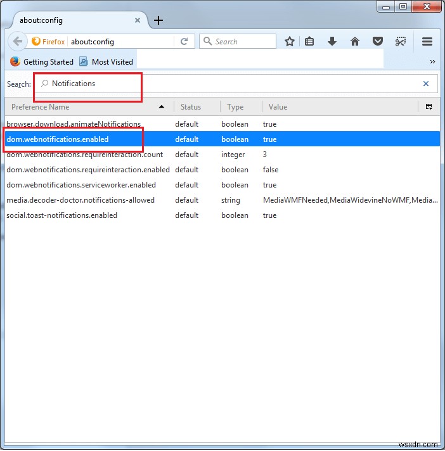Reload the about:config page
The width and height of the screenshot is (445, 451).
coord(184,41)
